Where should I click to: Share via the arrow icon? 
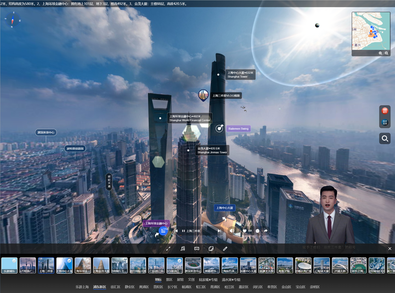coord(266,231)
